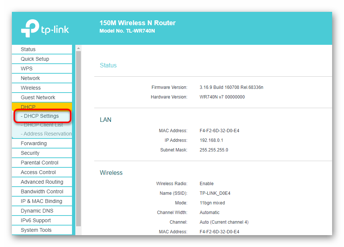Open System Tools in sidebar
Screen dimensions: 344x247
[36, 230]
